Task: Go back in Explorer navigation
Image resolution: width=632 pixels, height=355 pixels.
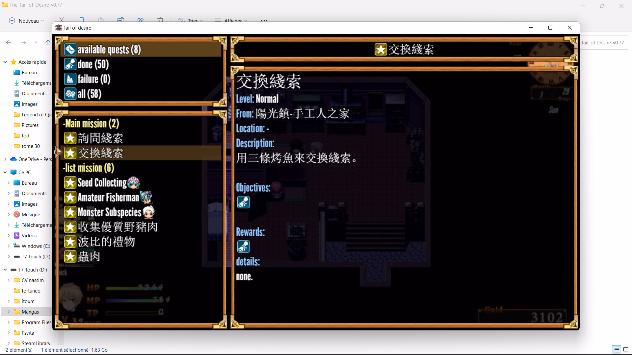Action: (x=9, y=42)
